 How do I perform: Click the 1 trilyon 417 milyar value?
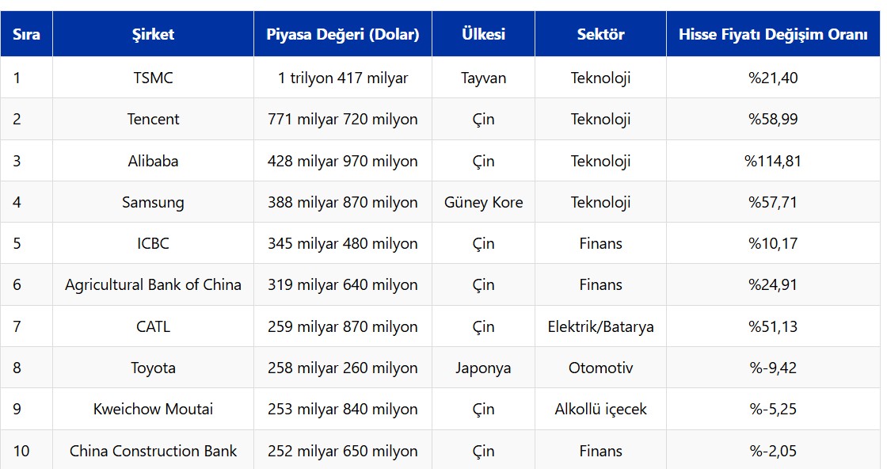pyautogui.click(x=342, y=78)
